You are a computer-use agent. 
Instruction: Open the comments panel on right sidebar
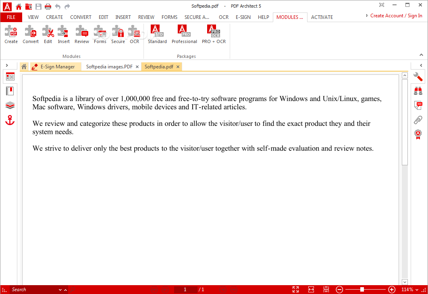418,105
